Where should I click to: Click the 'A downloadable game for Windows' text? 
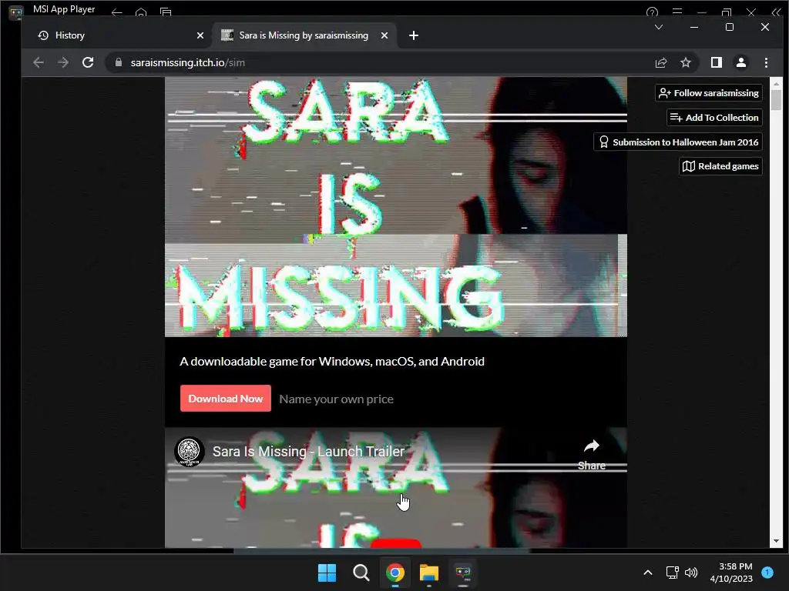click(332, 362)
